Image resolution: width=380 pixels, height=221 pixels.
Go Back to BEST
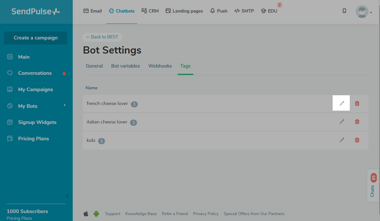click(x=102, y=37)
